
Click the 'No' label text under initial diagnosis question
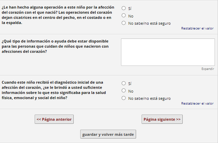(x=131, y=91)
